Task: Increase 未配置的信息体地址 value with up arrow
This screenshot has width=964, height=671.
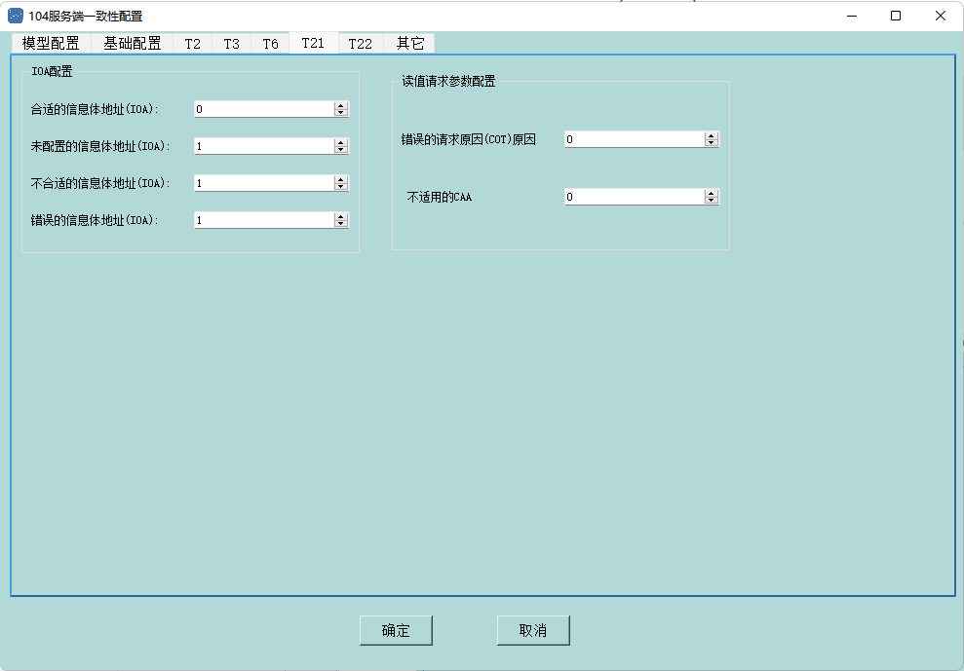Action: 341,142
